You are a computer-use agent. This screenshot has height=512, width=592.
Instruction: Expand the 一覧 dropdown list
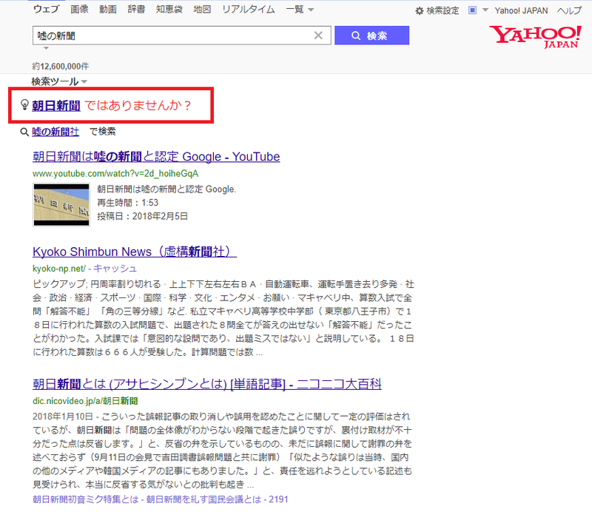click(300, 10)
